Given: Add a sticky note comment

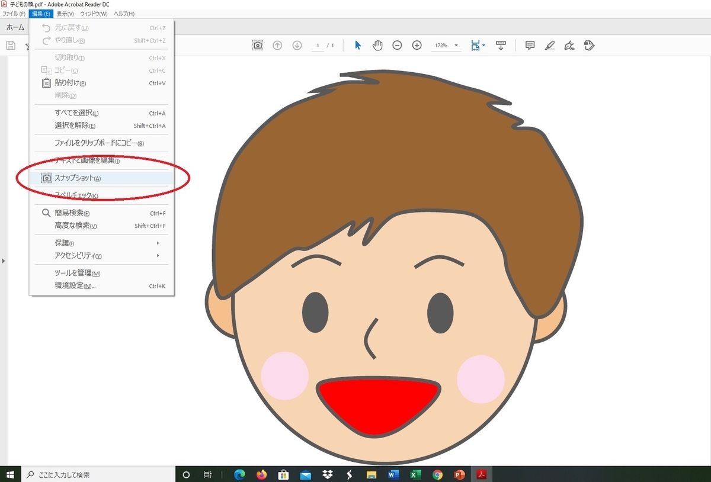Looking at the screenshot, I should pyautogui.click(x=530, y=46).
